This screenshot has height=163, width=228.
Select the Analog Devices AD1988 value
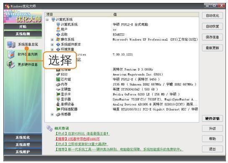(x=155, y=104)
